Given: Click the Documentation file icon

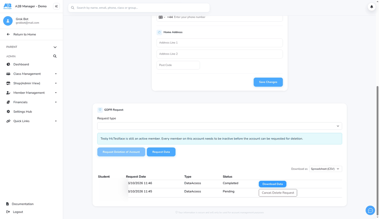Looking at the screenshot, I should click(7, 204).
